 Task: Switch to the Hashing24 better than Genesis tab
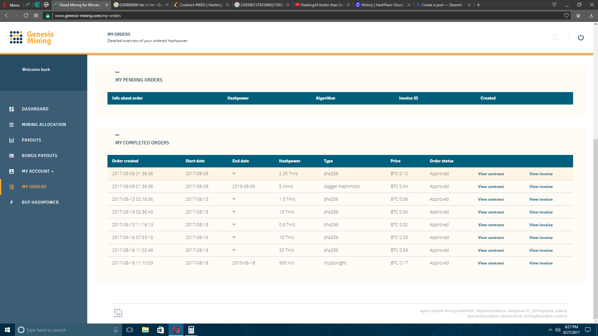tap(321, 5)
